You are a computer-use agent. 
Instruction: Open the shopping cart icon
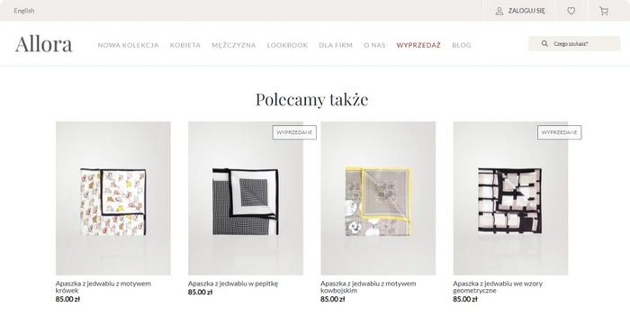(604, 11)
